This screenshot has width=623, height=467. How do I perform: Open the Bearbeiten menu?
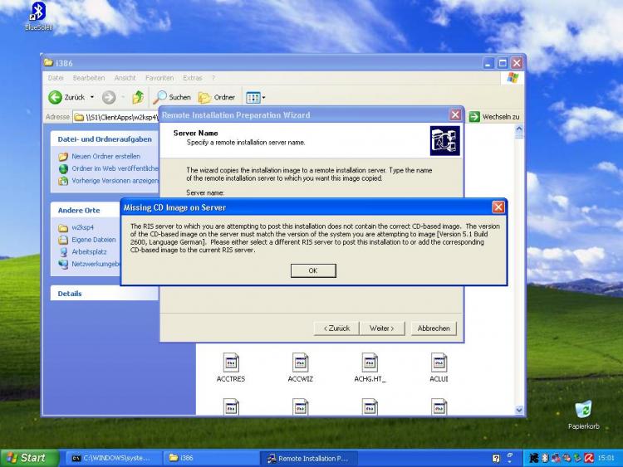[89, 78]
